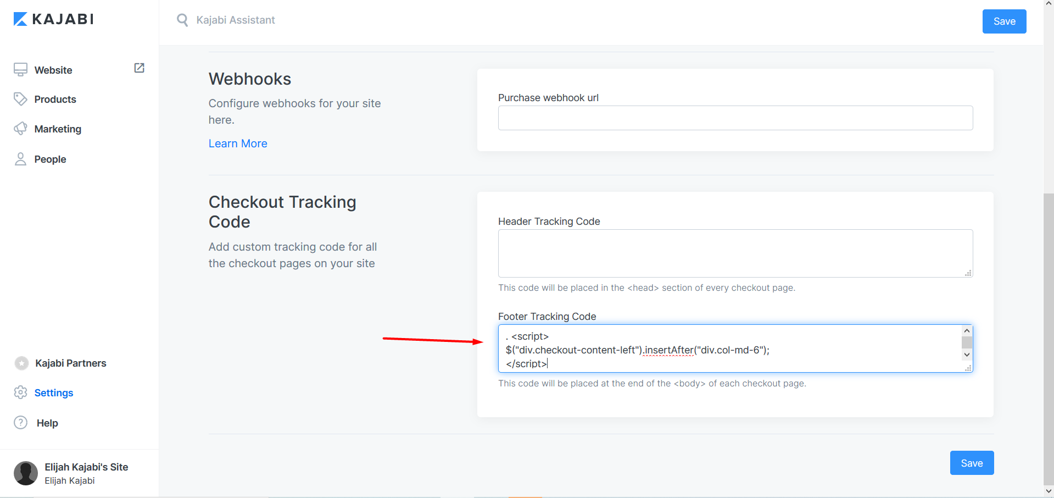The image size is (1054, 498).
Task: Click the Settings gear icon
Action: point(20,392)
